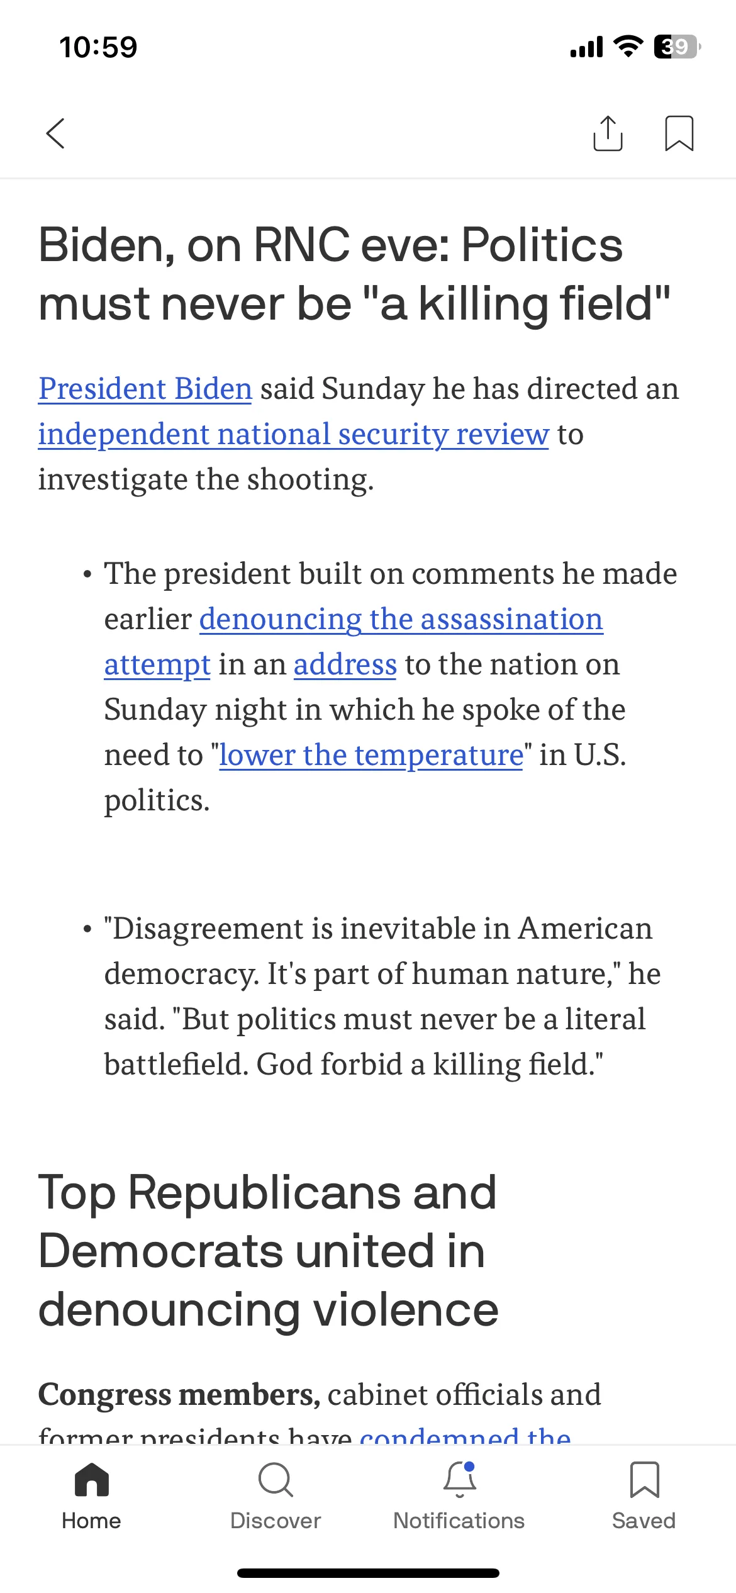Screen dimensions: 736x1593
Task: Bookmark this article with the top bookmark icon
Action: pos(679,133)
